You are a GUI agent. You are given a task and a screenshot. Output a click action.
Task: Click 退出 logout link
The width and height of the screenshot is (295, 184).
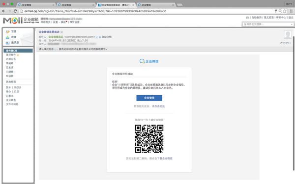291,18
